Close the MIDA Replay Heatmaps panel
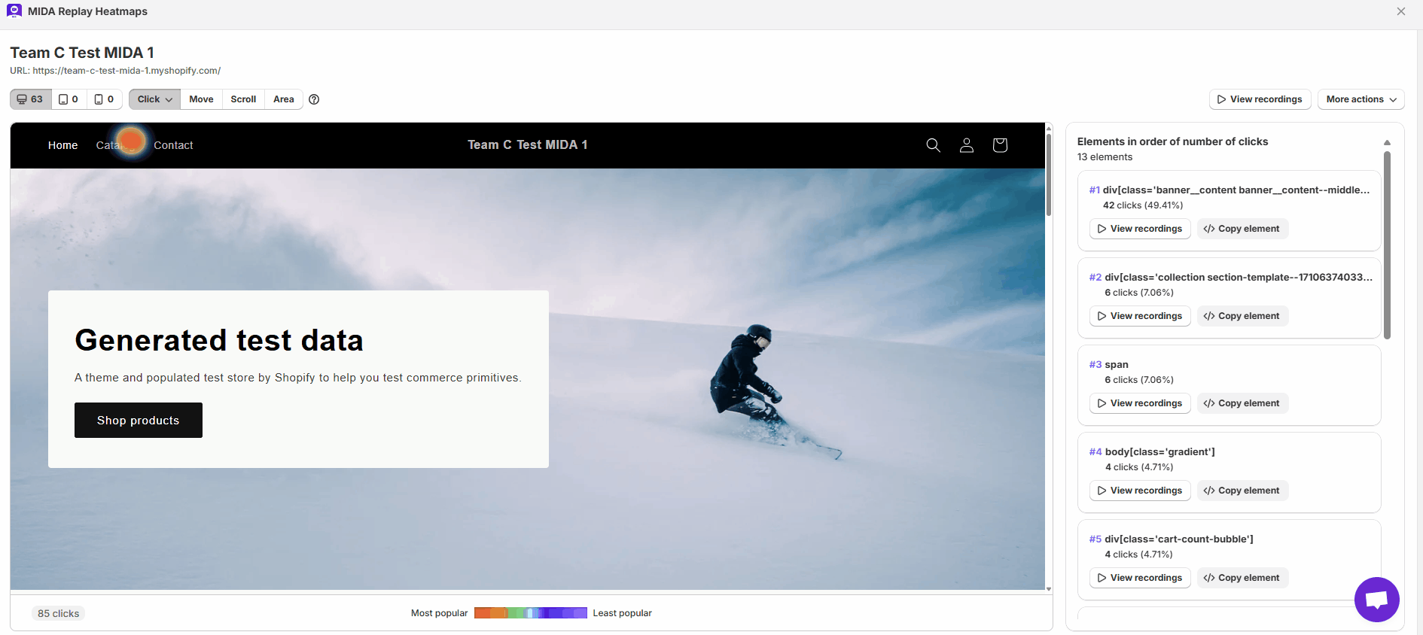The width and height of the screenshot is (1423, 635). [x=1400, y=11]
